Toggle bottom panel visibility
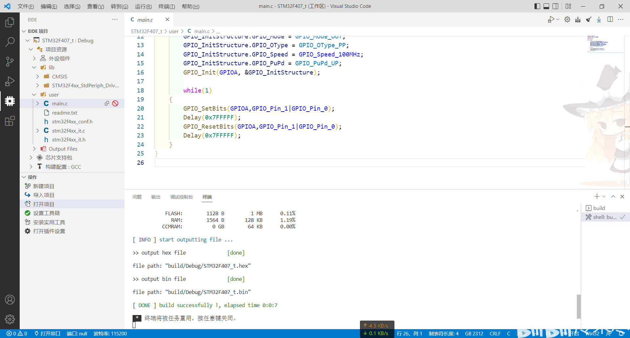This screenshot has width=630, height=338. click(x=546, y=6)
